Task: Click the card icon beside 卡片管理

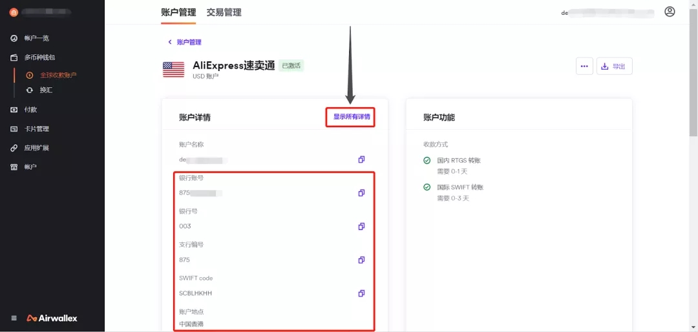Action: pyautogui.click(x=14, y=129)
